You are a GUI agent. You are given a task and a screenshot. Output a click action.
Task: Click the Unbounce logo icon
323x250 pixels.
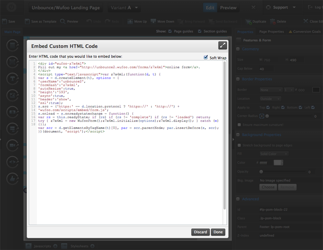[x=11, y=8]
